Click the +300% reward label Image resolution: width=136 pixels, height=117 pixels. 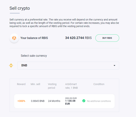pos(21,101)
